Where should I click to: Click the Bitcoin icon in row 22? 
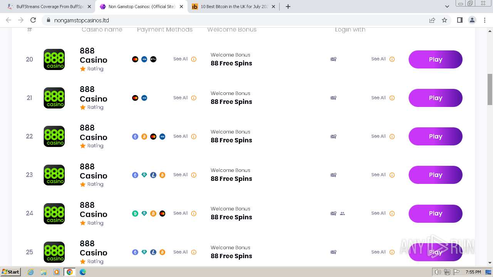(x=144, y=136)
